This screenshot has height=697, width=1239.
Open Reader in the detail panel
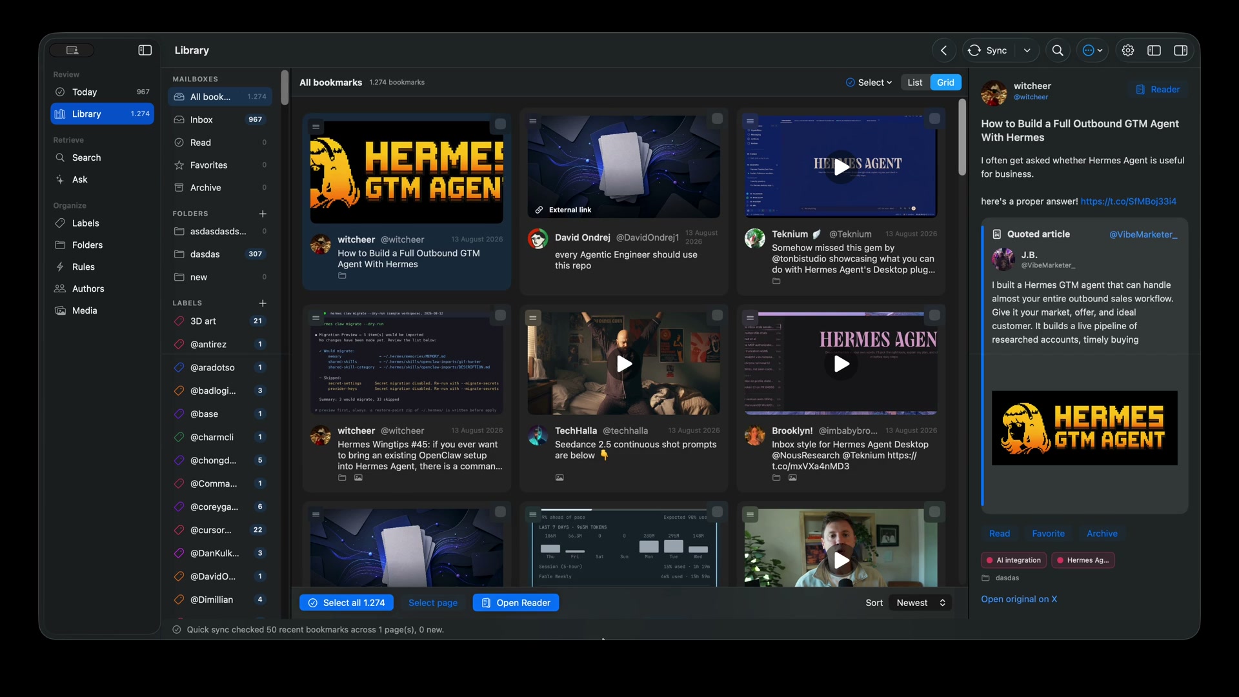coord(1158,90)
